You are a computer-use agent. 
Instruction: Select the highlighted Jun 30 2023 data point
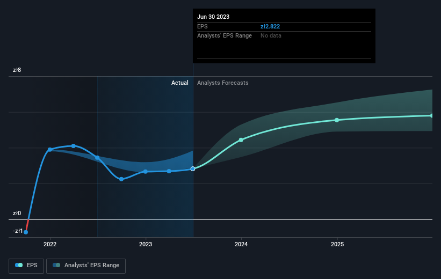pyautogui.click(x=193, y=169)
